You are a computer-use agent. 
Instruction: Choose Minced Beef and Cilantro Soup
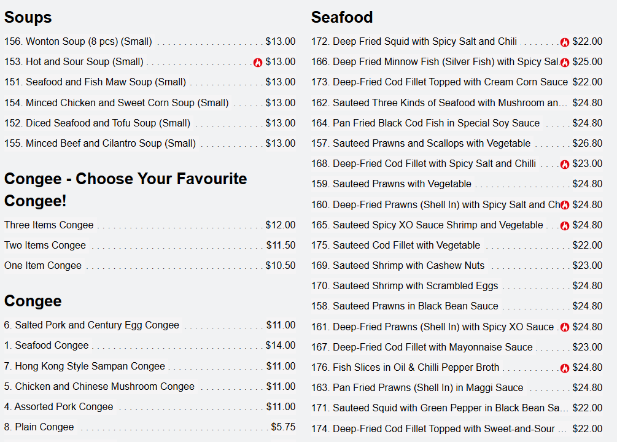click(150, 143)
